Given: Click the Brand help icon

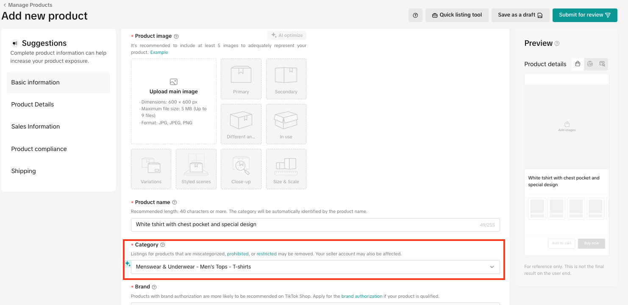Looking at the screenshot, I should [154, 287].
